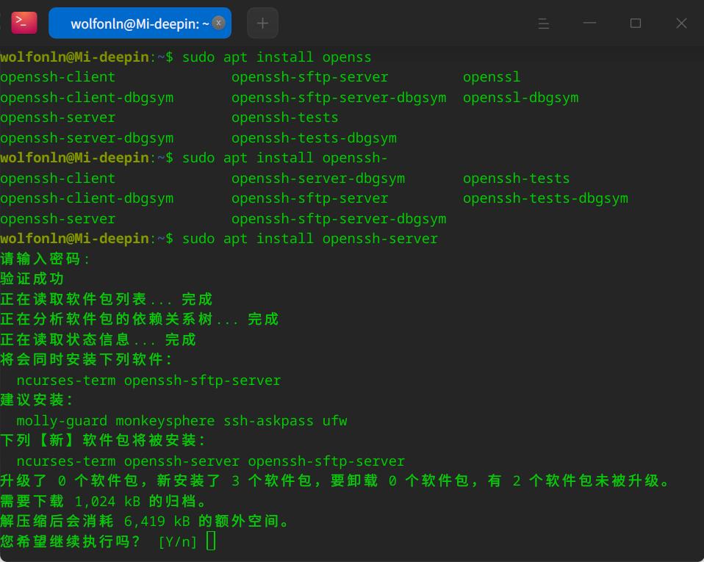Click the '建议安装:' line

coord(37,400)
